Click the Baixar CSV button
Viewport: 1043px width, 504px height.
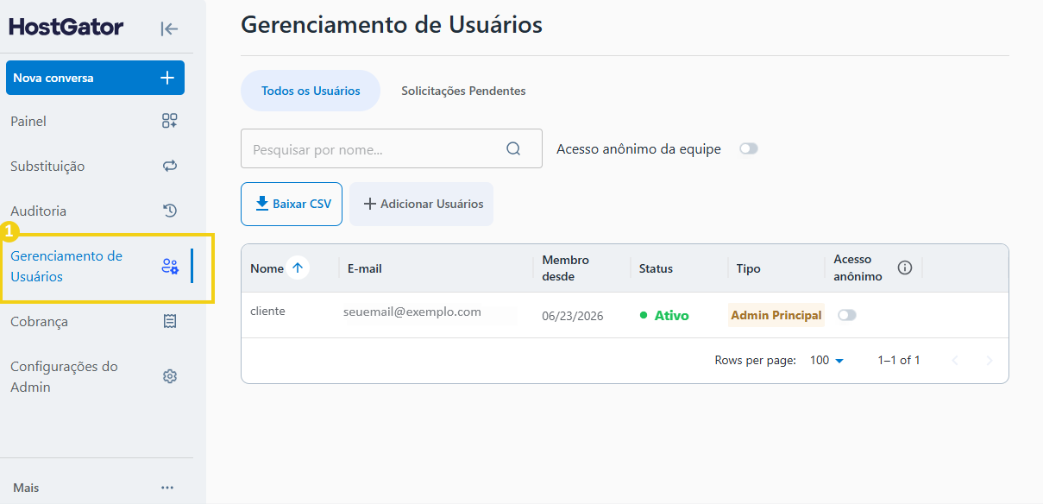pyautogui.click(x=292, y=204)
